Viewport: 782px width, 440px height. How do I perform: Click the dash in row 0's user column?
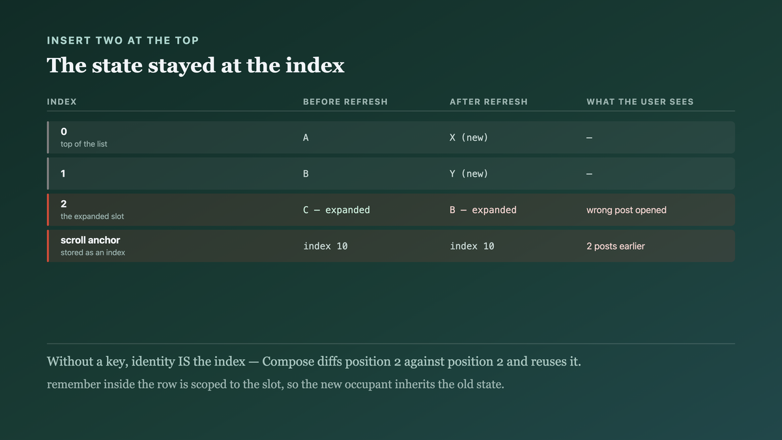click(x=589, y=138)
